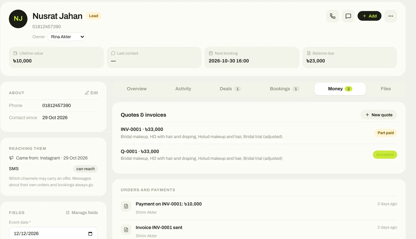Open Manage fields

82,213
